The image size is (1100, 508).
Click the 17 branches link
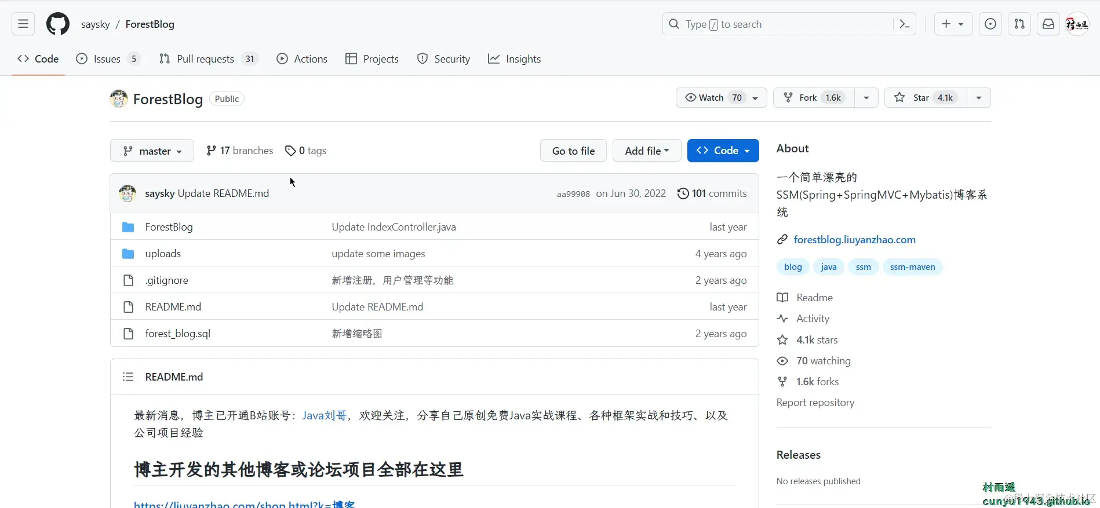coord(239,151)
